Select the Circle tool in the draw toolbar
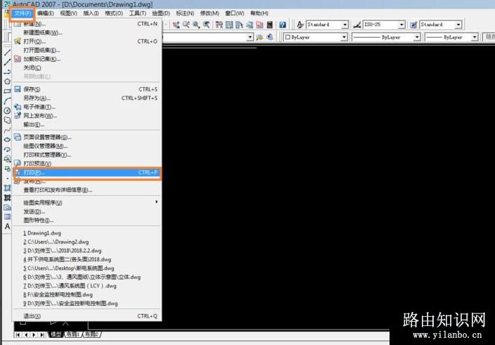Screen dimensions: 495x345 7,111
